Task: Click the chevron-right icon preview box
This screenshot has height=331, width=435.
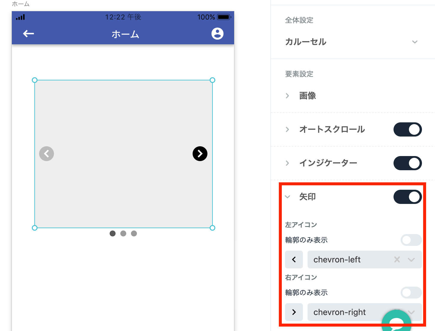Action: [x=294, y=312]
